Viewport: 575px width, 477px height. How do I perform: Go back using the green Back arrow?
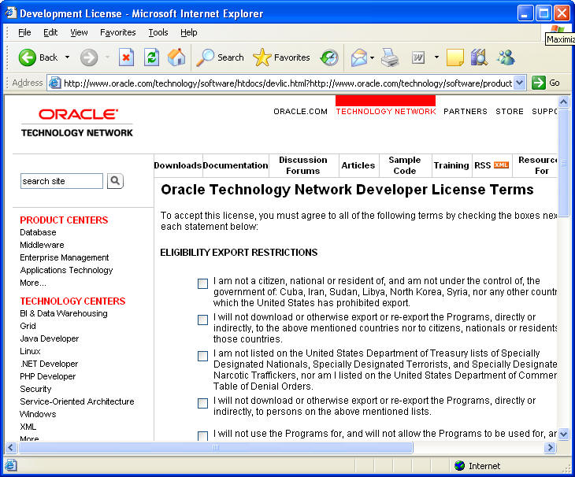(x=28, y=57)
